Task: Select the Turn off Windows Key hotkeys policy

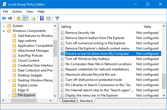Action: click(x=87, y=59)
